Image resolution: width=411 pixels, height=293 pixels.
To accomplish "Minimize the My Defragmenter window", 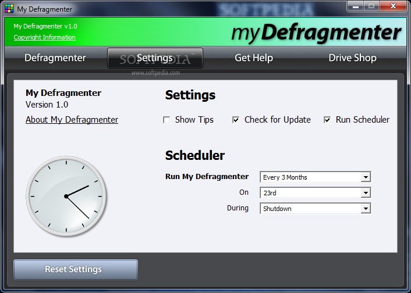I will click(356, 6).
